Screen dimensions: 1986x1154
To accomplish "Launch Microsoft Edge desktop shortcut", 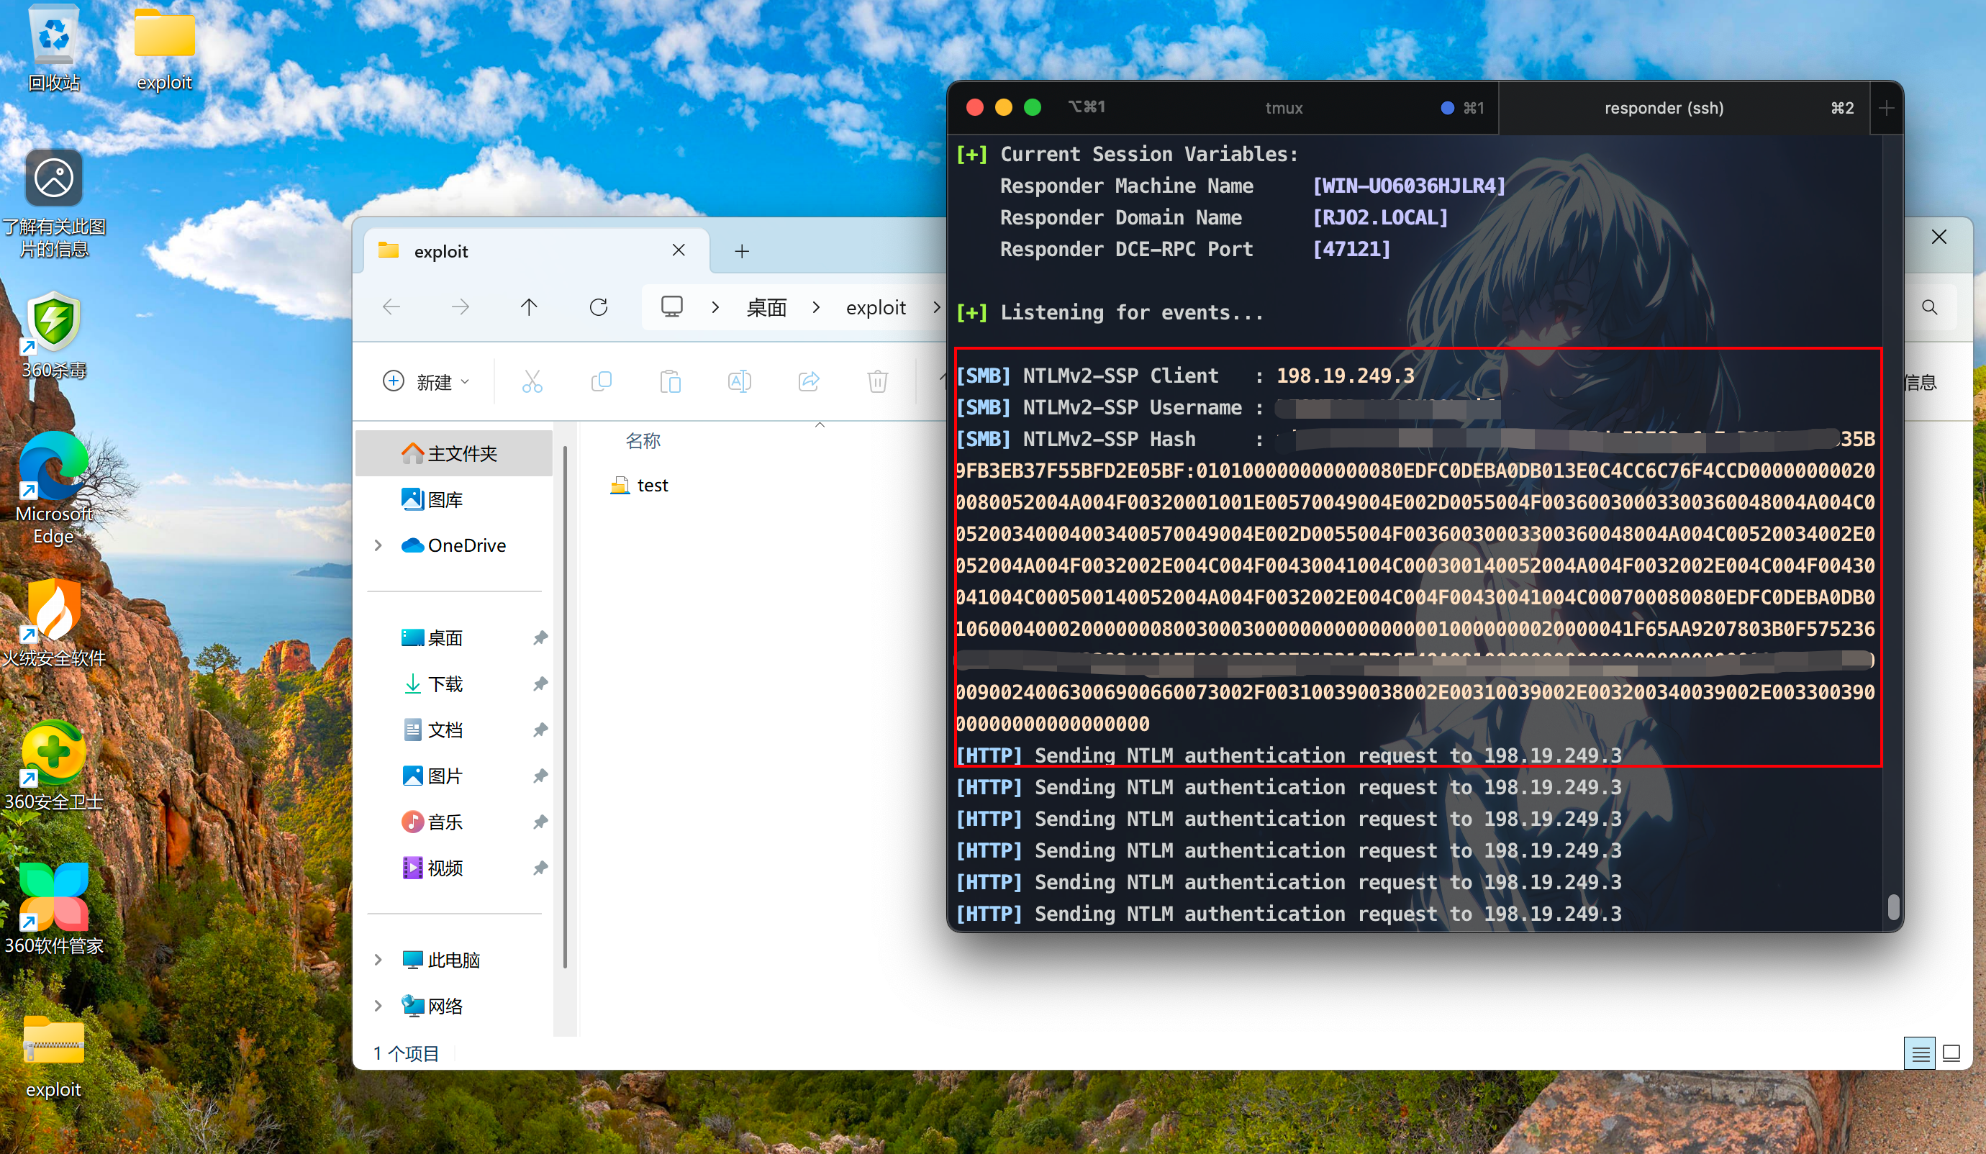I will tap(53, 489).
